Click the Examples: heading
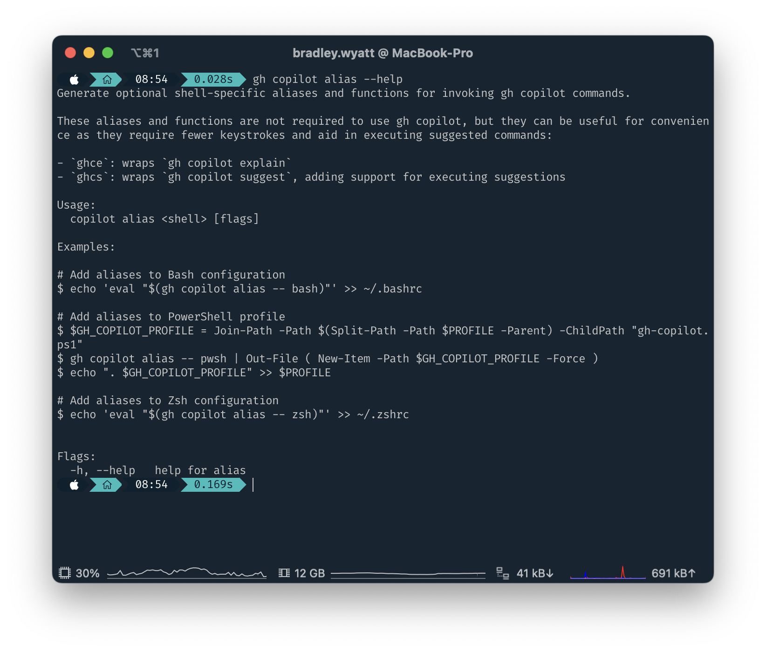The width and height of the screenshot is (766, 652). click(x=86, y=247)
